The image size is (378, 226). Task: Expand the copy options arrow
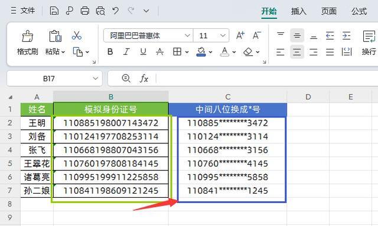(87, 52)
